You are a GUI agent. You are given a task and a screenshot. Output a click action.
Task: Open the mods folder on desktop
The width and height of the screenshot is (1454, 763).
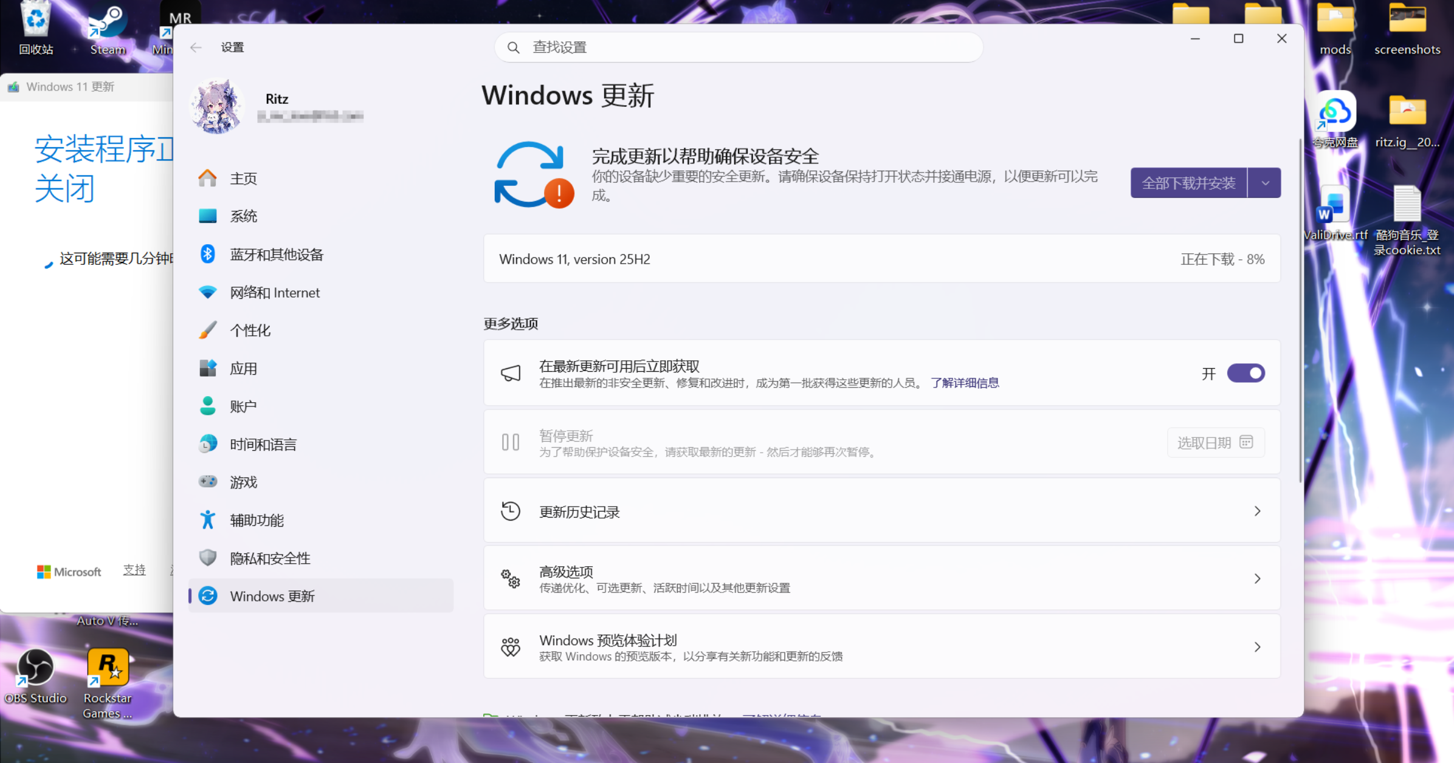coord(1335,29)
